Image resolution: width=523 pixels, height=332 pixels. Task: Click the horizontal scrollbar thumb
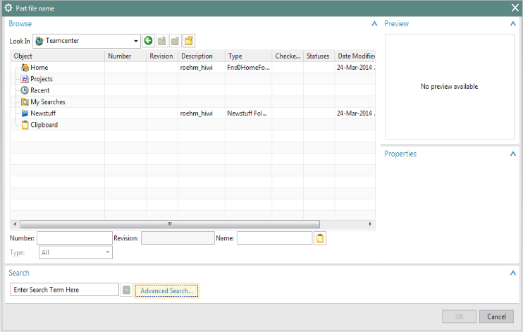(170, 224)
